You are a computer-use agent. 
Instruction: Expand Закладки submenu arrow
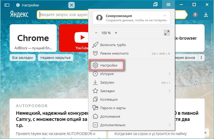click(x=169, y=91)
